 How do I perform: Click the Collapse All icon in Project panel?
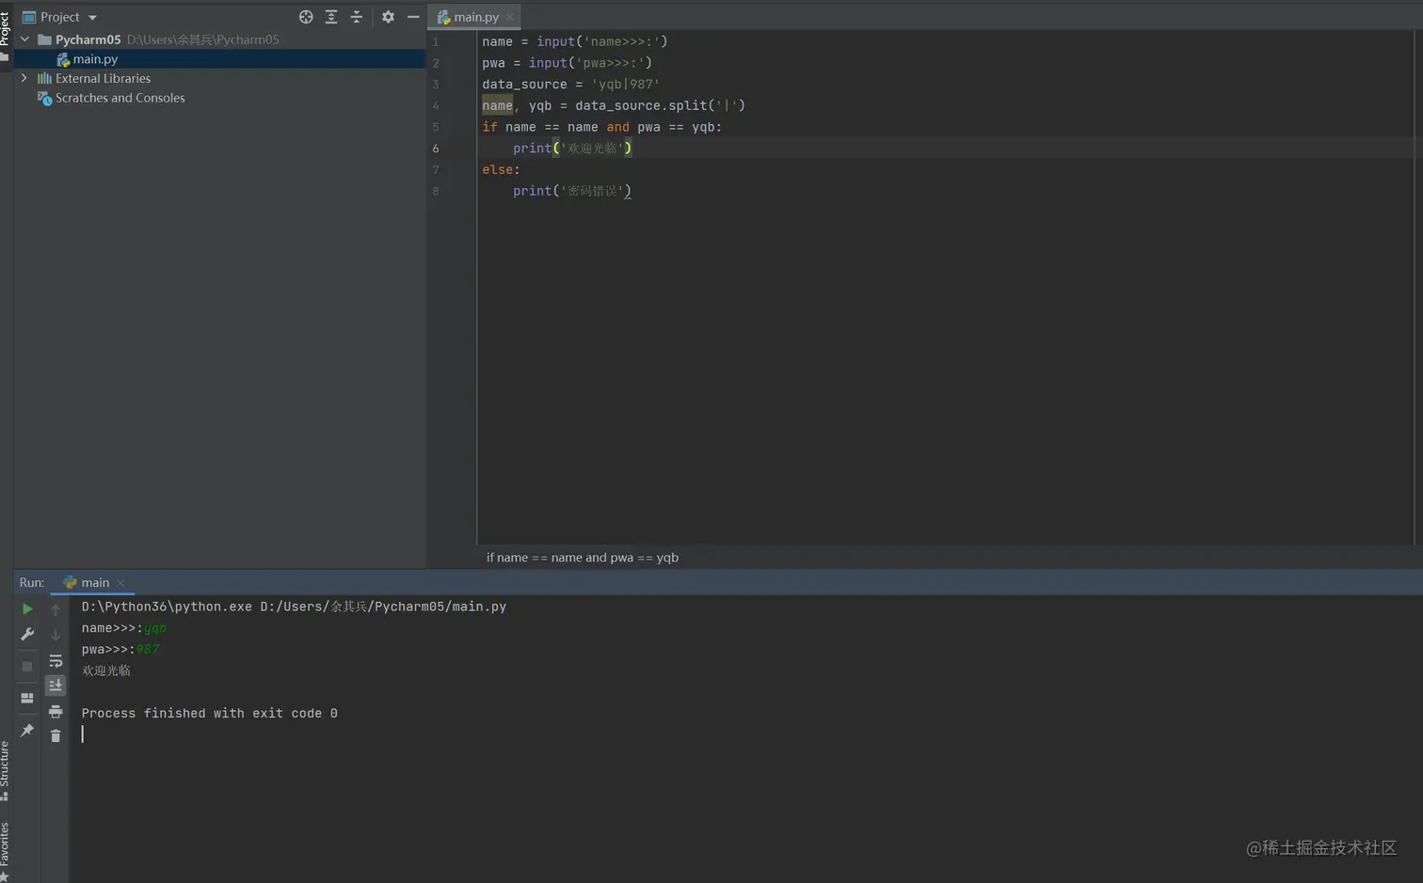357,17
